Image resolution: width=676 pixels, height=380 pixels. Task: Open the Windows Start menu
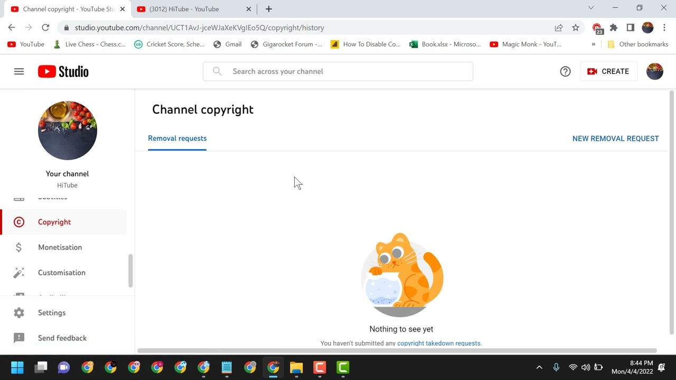(17, 367)
